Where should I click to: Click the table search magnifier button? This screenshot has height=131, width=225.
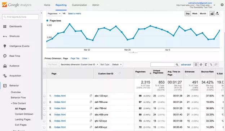tap(177, 65)
